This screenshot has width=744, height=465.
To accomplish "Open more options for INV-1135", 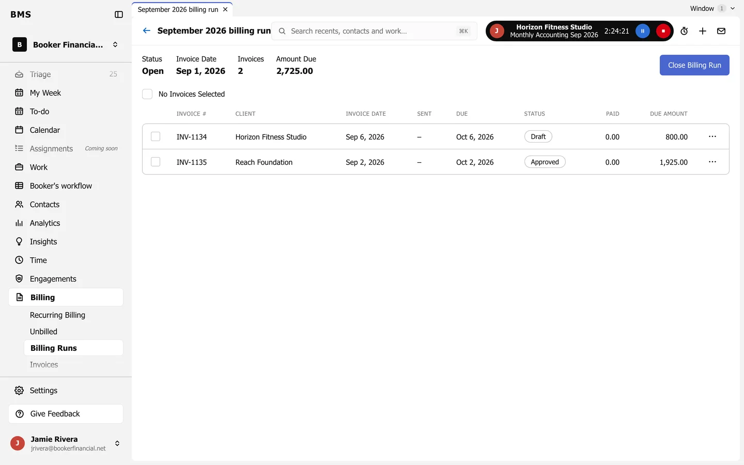I will pyautogui.click(x=712, y=162).
